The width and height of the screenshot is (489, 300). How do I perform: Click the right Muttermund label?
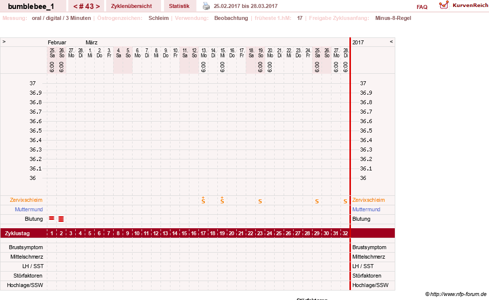tap(366, 209)
